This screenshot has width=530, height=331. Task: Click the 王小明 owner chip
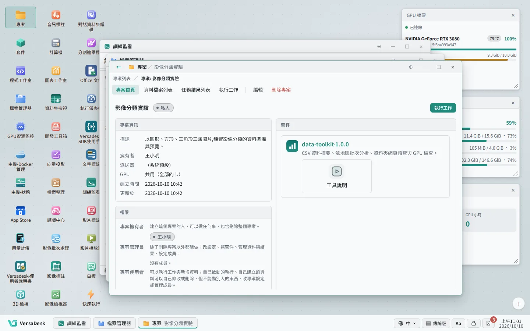click(162, 237)
